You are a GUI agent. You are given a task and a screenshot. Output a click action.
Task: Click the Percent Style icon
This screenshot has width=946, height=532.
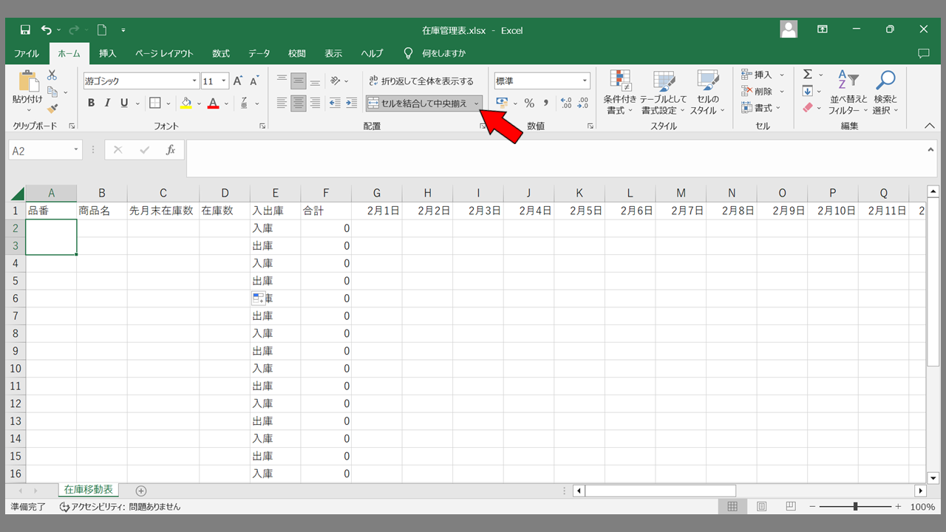tap(529, 103)
